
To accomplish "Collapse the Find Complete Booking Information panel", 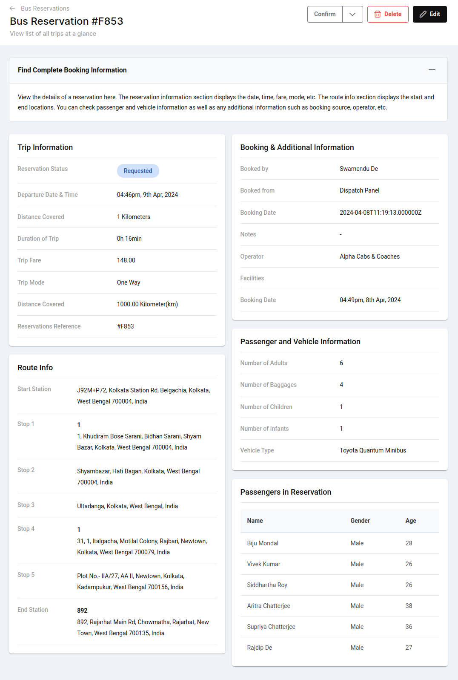I will coord(432,69).
